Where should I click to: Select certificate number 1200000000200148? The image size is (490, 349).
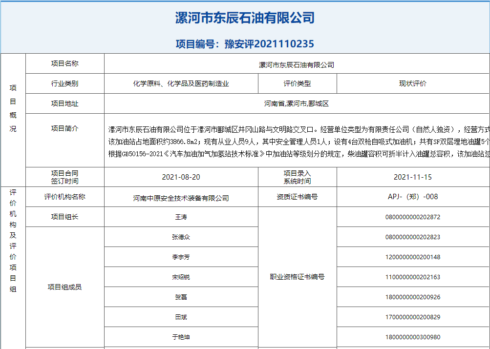413,257
